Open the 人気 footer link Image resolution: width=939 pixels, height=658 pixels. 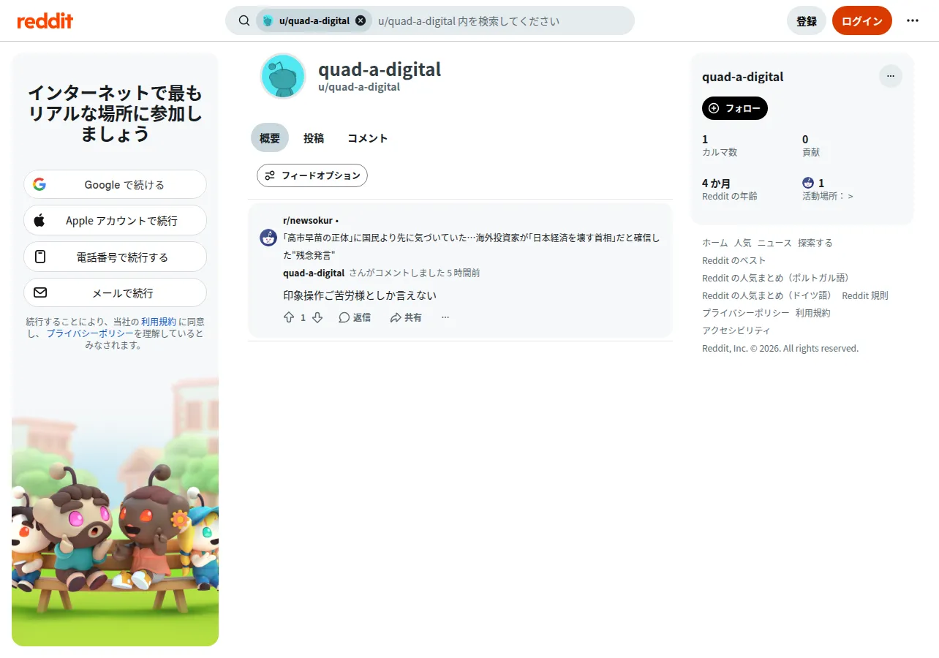742,243
